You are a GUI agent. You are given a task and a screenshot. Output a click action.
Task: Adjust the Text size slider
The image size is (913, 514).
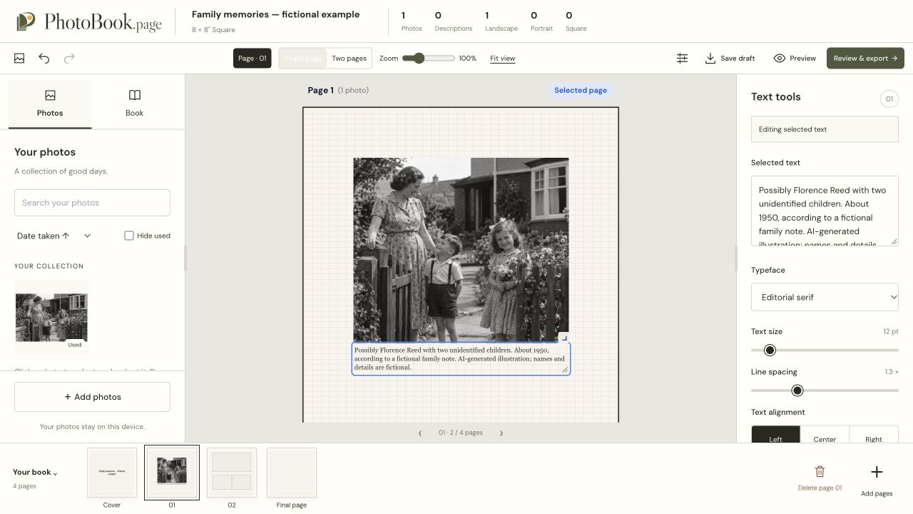pos(825,350)
